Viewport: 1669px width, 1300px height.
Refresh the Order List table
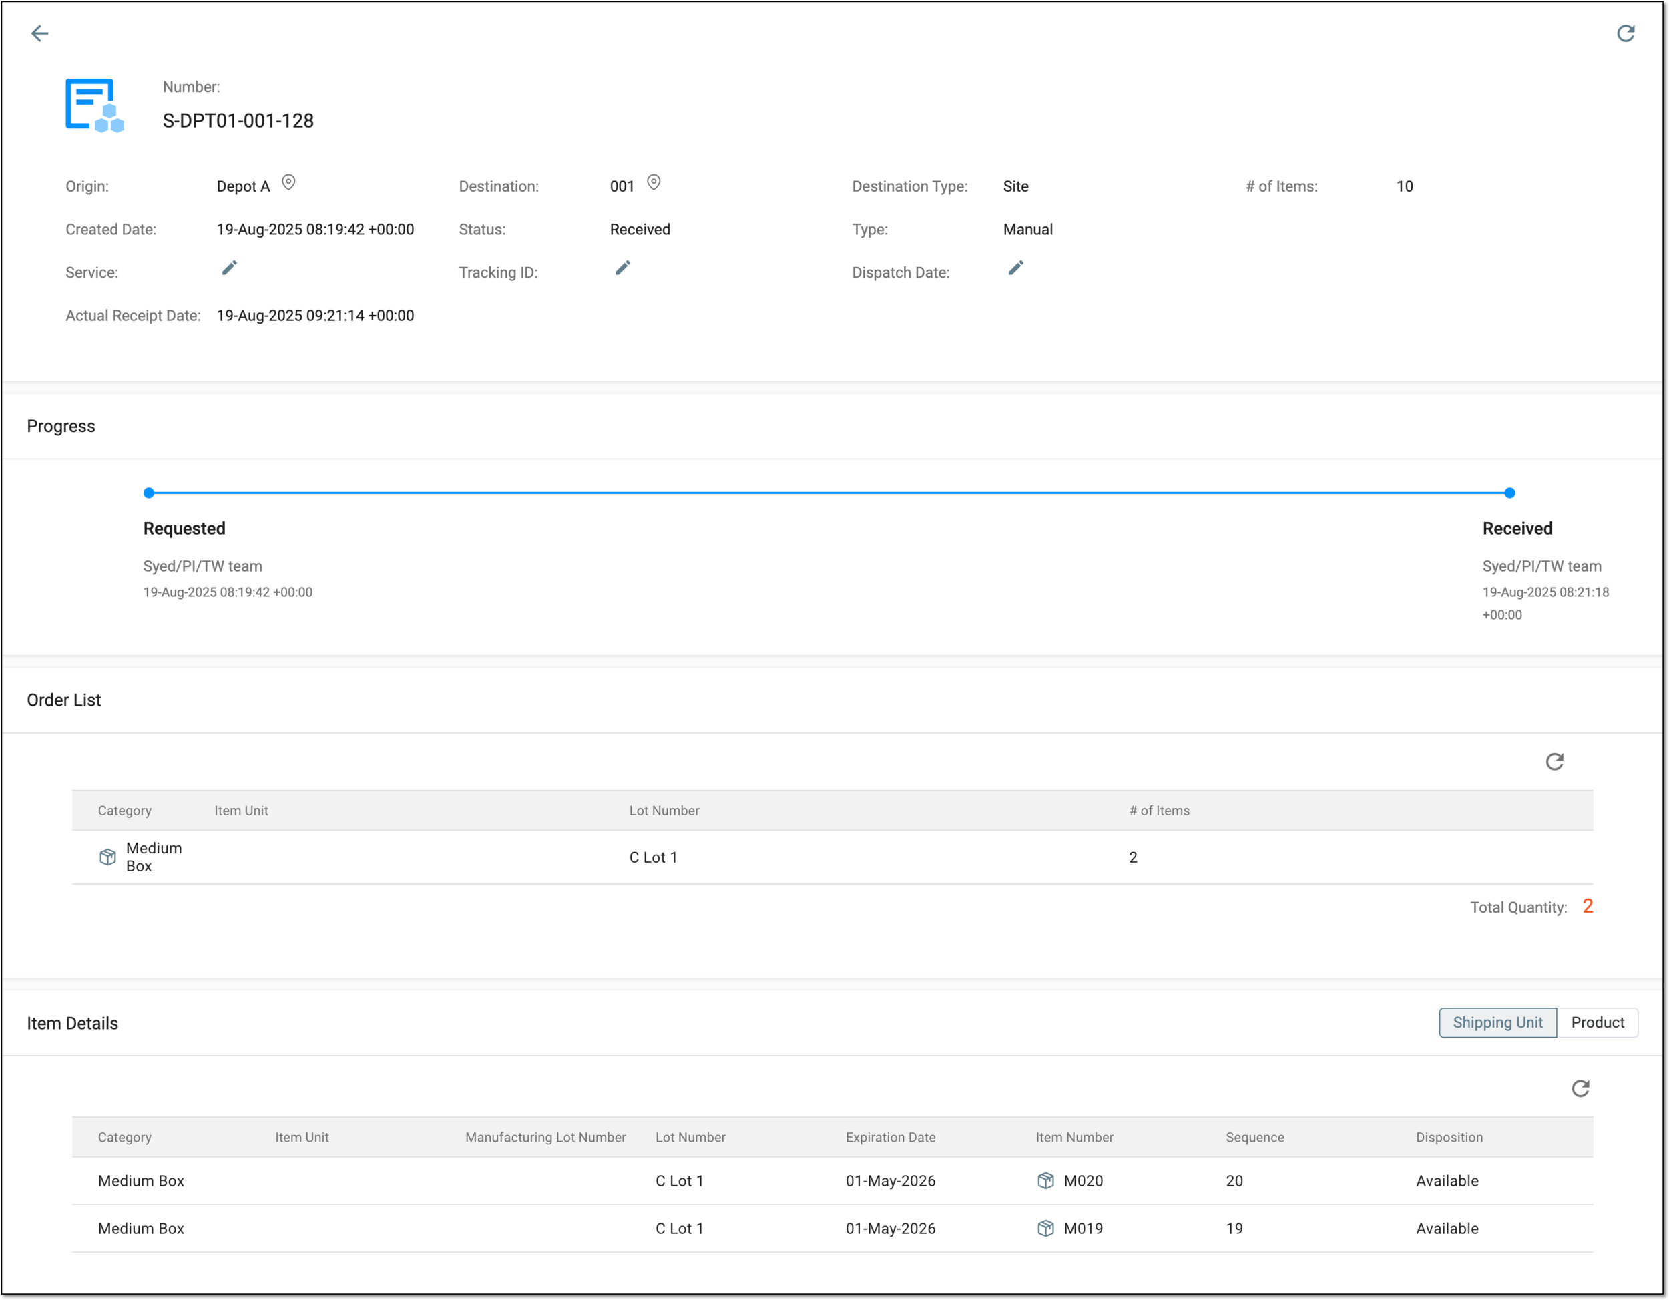tap(1554, 762)
